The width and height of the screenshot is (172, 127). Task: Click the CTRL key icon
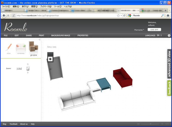[19, 68]
